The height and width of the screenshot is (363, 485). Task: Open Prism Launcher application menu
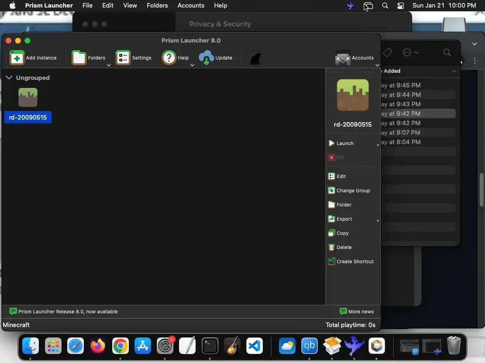click(x=49, y=5)
